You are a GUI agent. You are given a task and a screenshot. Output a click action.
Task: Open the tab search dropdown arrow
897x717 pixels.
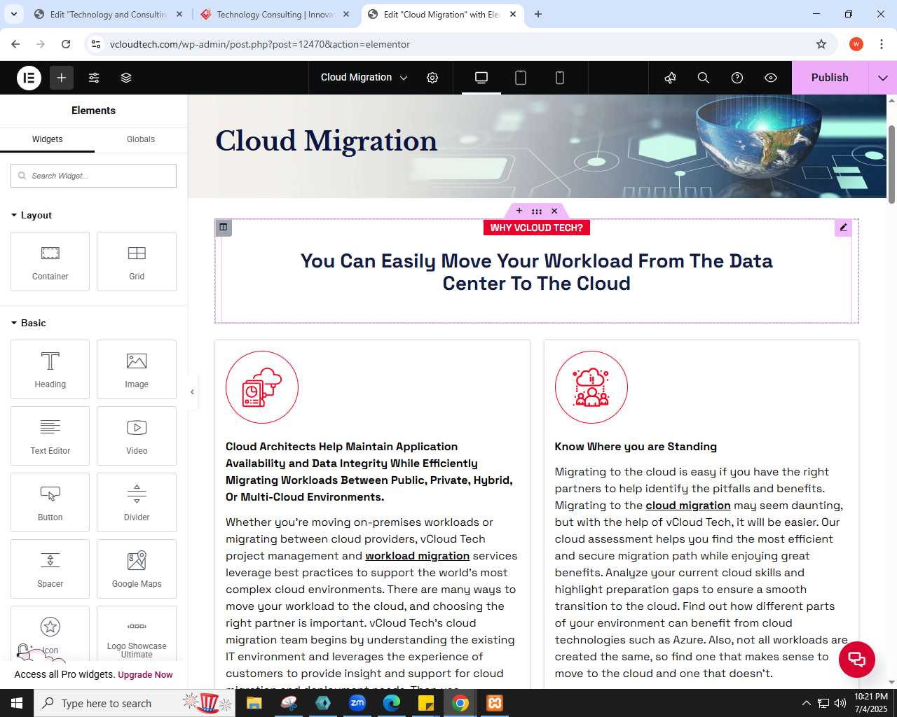click(x=13, y=14)
